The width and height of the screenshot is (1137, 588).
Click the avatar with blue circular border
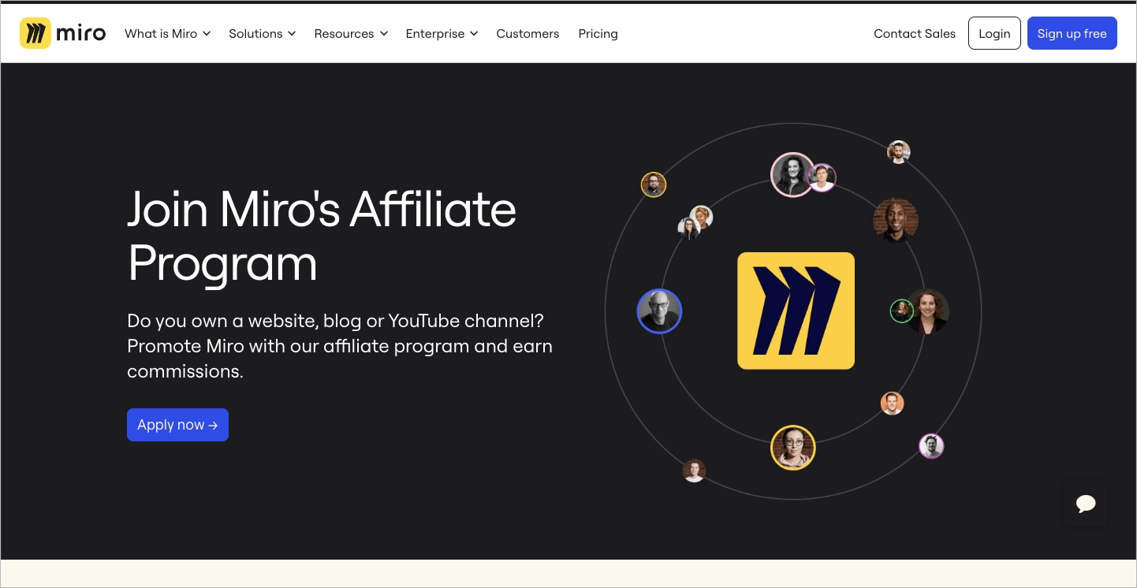coord(659,311)
